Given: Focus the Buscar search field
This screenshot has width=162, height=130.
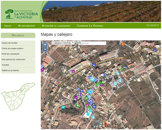Looking at the screenshot, I should click(x=94, y=43).
